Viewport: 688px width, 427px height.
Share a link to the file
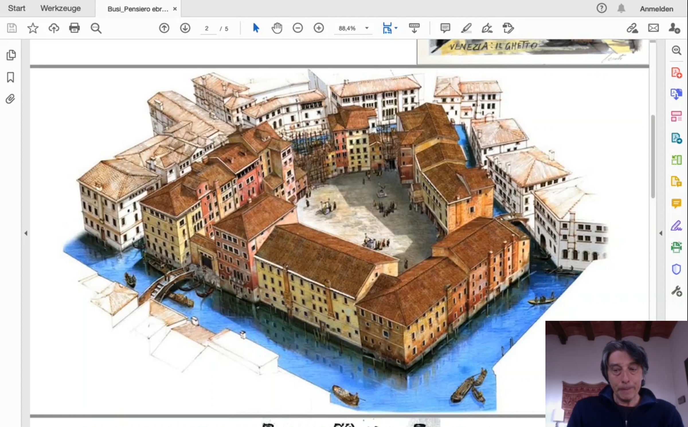[632, 28]
